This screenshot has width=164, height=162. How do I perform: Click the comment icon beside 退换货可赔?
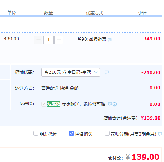110,104
